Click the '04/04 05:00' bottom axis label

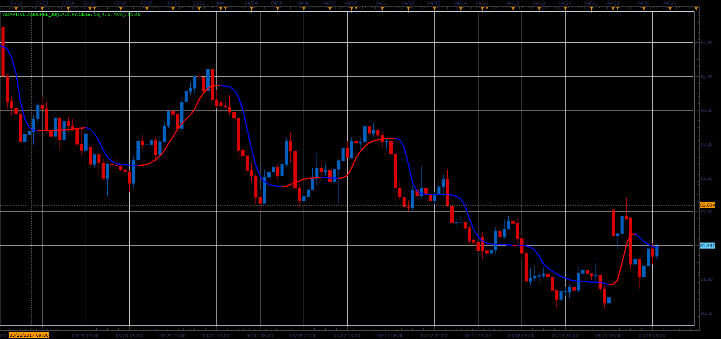[260, 336]
